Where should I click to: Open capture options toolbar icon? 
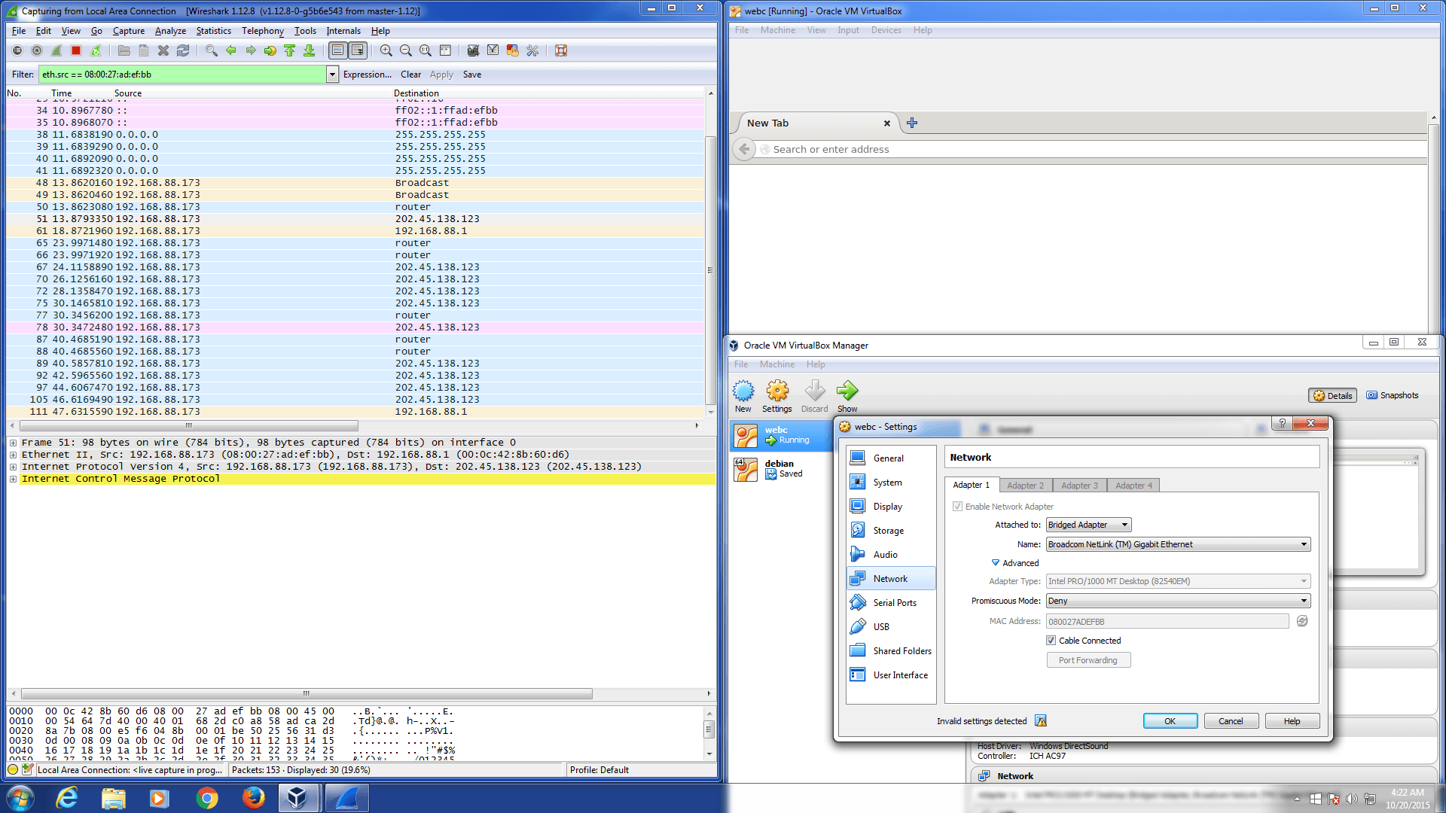pos(37,50)
